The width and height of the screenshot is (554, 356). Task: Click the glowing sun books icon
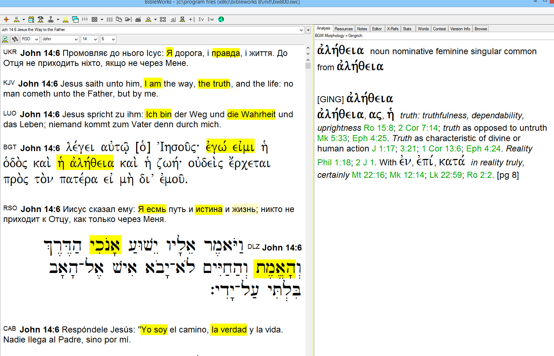[x=65, y=19]
